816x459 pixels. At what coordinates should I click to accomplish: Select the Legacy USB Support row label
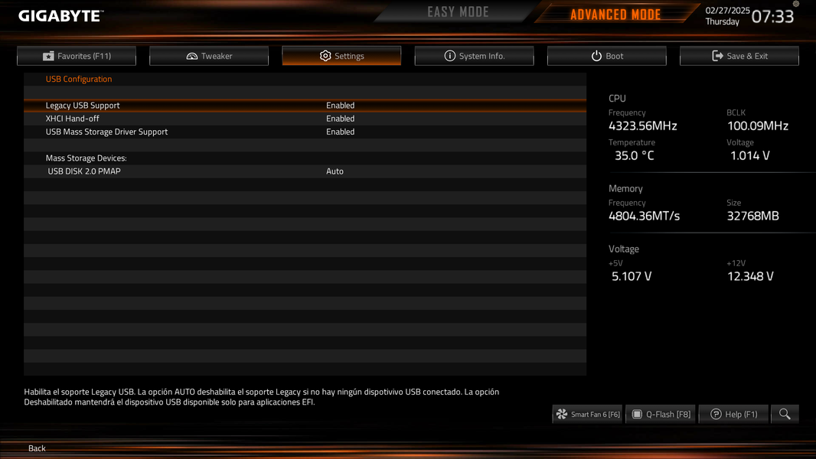click(x=83, y=106)
